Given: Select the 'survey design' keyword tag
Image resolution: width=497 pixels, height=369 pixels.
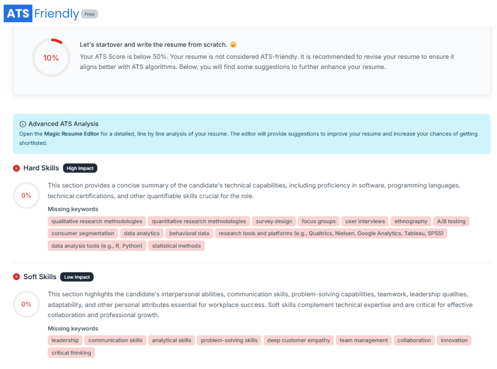Looking at the screenshot, I should click(x=274, y=221).
